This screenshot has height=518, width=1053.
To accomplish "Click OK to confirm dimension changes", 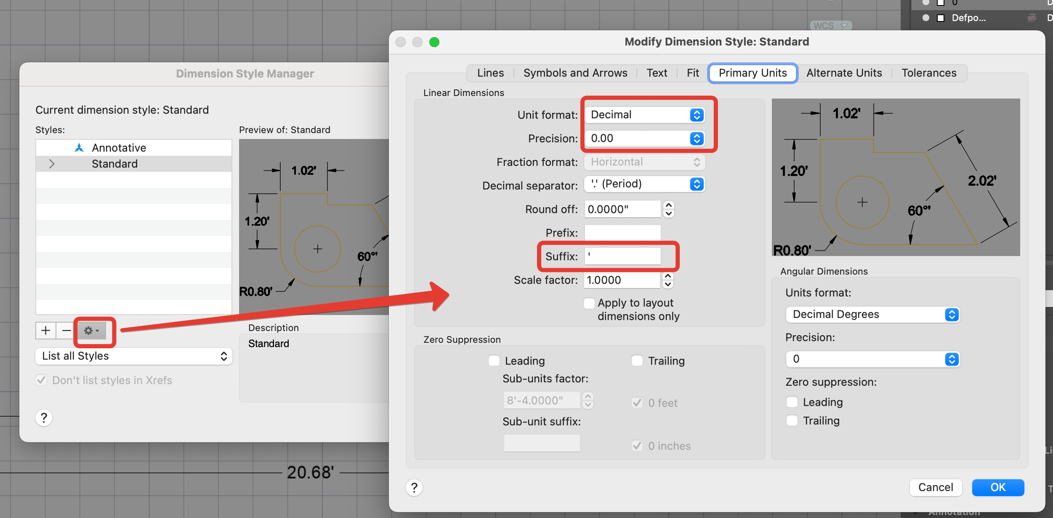I will point(997,487).
